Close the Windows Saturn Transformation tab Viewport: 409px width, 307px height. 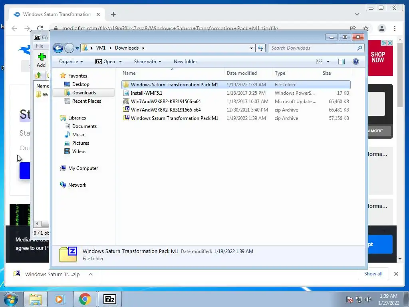click(x=98, y=14)
